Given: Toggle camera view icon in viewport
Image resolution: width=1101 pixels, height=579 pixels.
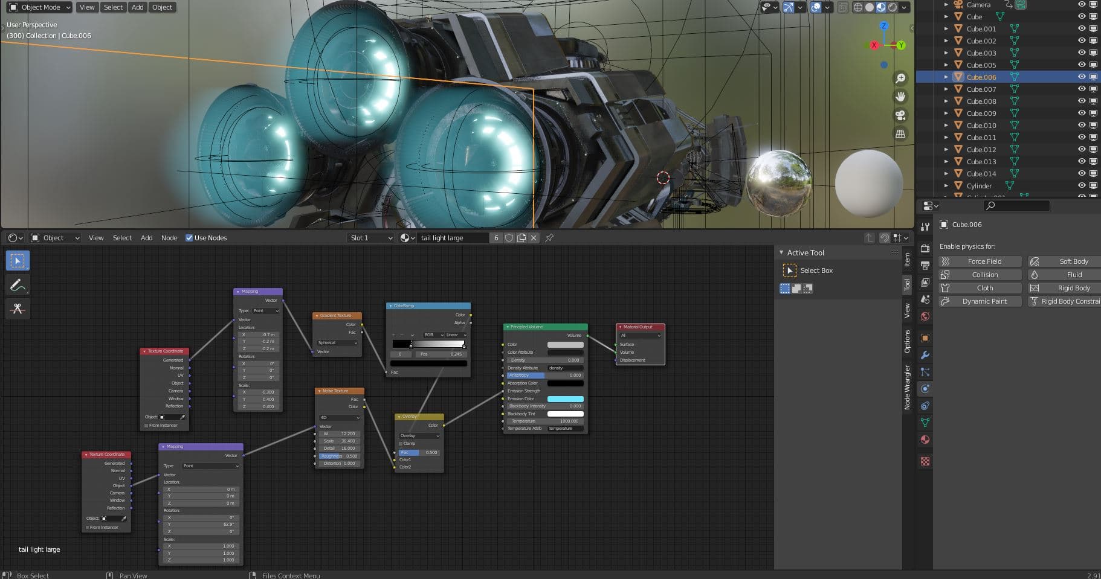Looking at the screenshot, I should tap(900, 115).
